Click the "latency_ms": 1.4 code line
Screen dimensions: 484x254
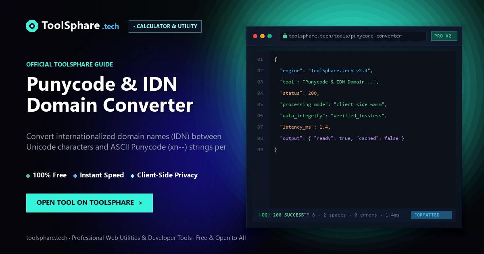[305, 127]
